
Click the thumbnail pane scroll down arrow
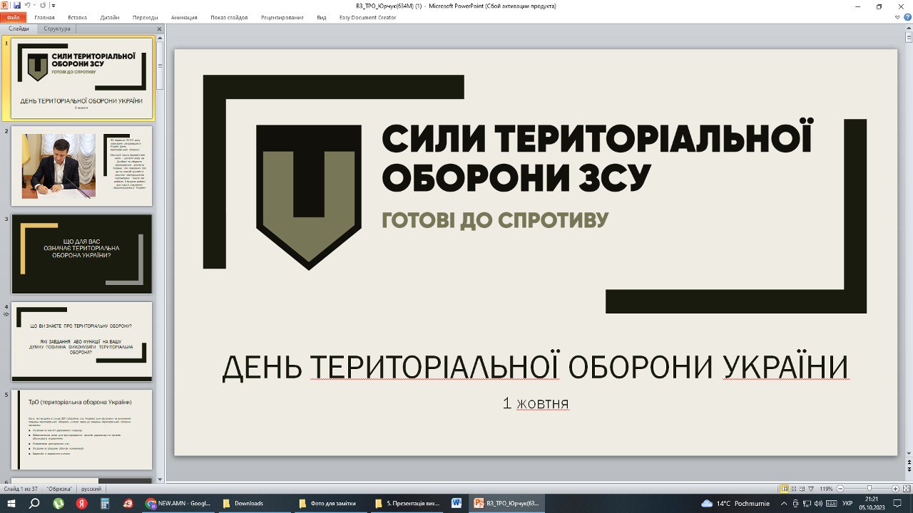click(x=160, y=480)
